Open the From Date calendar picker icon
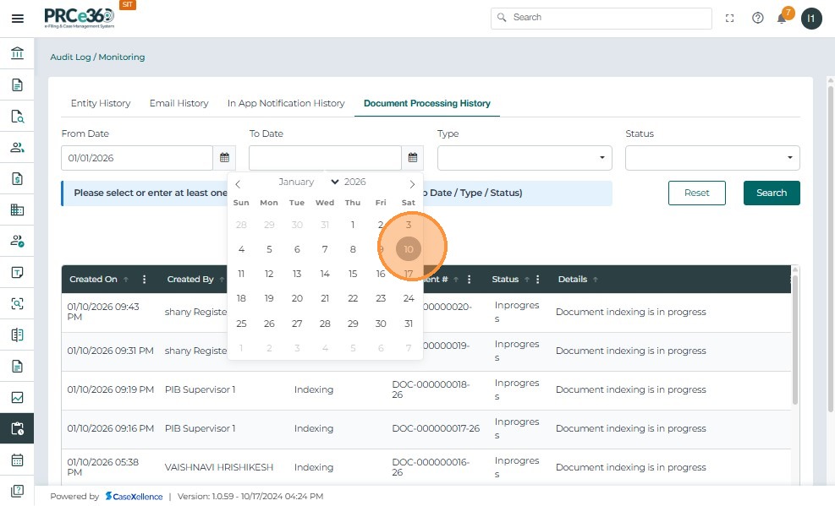This screenshot has height=506, width=835. [225, 158]
